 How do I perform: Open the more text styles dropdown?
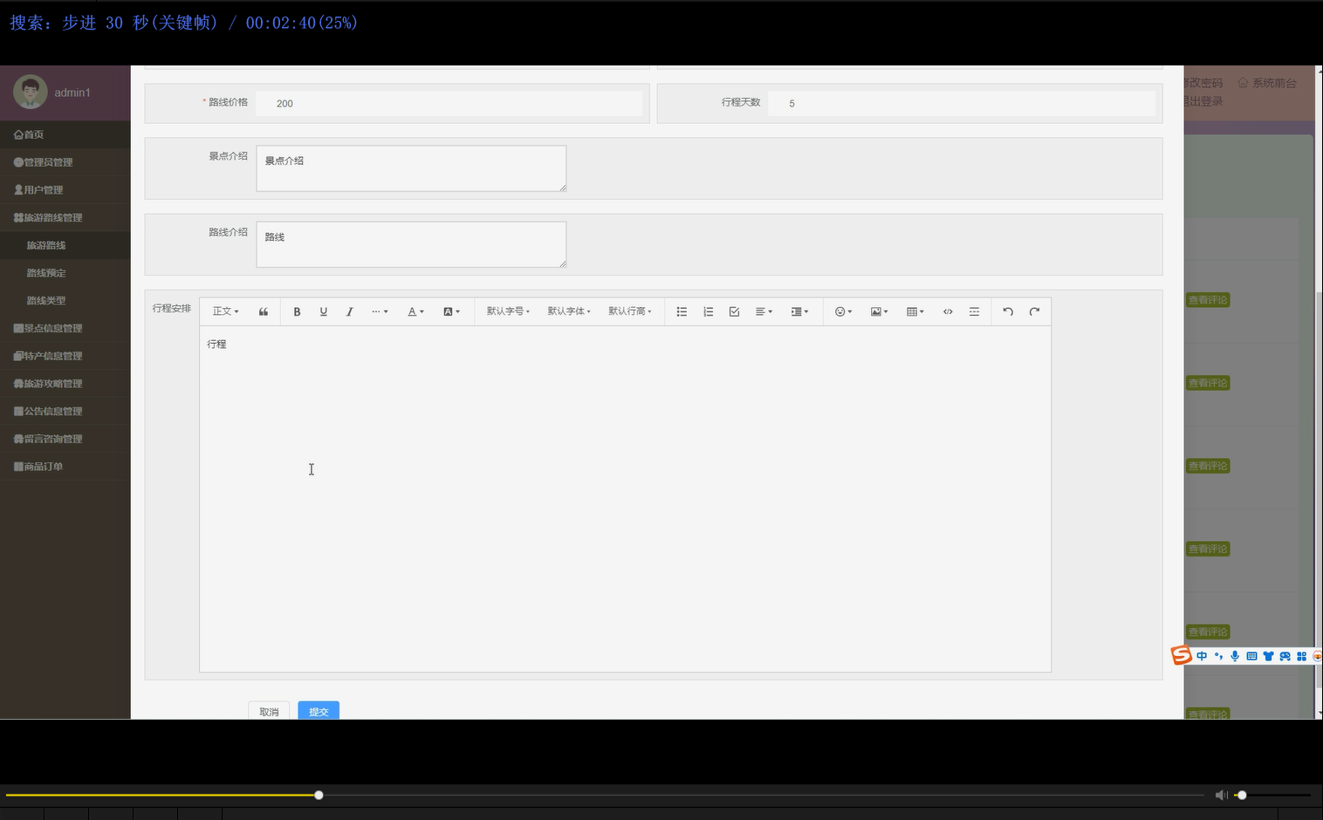380,311
